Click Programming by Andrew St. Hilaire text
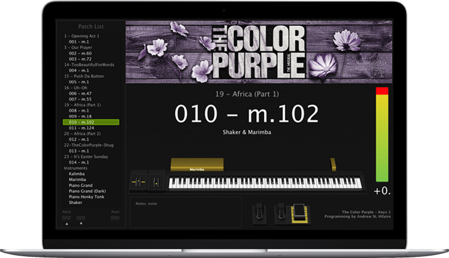This screenshot has width=449, height=258. 357,217
